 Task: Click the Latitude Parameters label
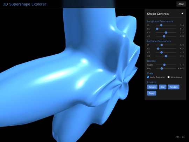(159, 41)
